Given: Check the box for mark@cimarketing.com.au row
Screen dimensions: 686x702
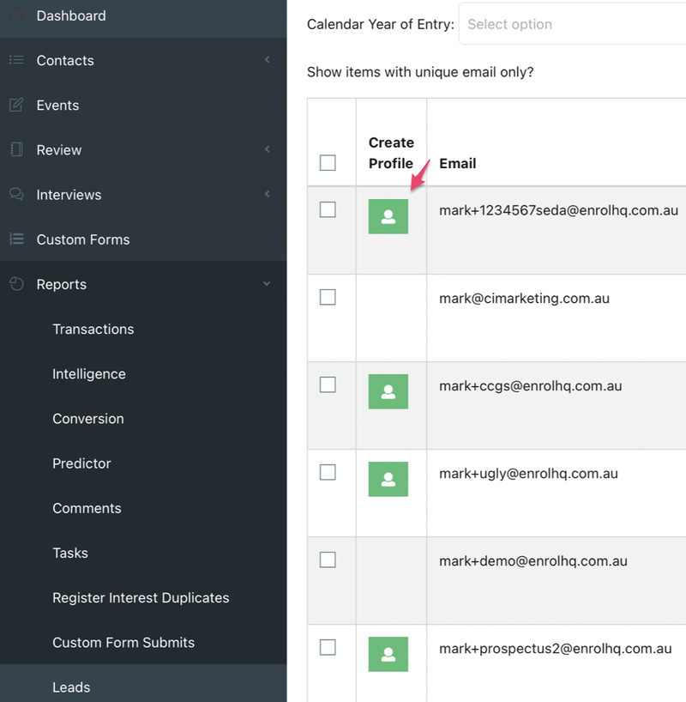Looking at the screenshot, I should [x=328, y=298].
